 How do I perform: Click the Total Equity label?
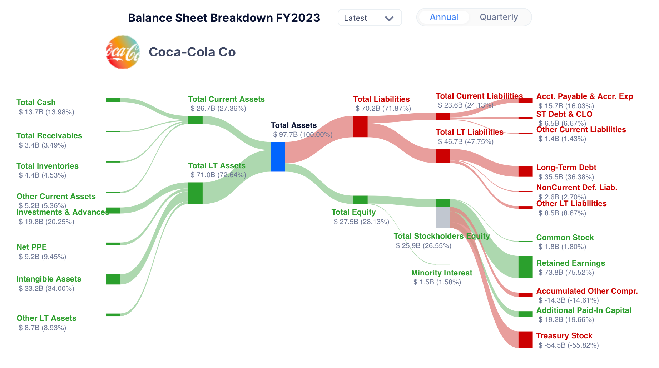tap(353, 212)
